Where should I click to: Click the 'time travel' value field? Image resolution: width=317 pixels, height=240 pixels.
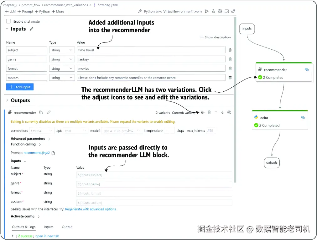pos(151,50)
